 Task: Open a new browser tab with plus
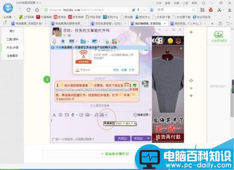click(x=212, y=23)
